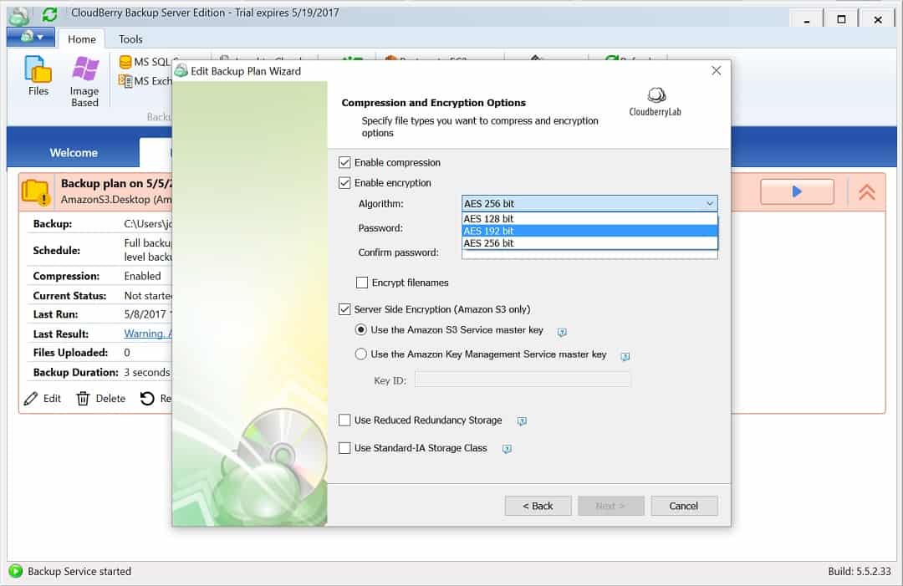The height and width of the screenshot is (586, 903).
Task: Click the green Backup Service status icon
Action: click(x=16, y=571)
